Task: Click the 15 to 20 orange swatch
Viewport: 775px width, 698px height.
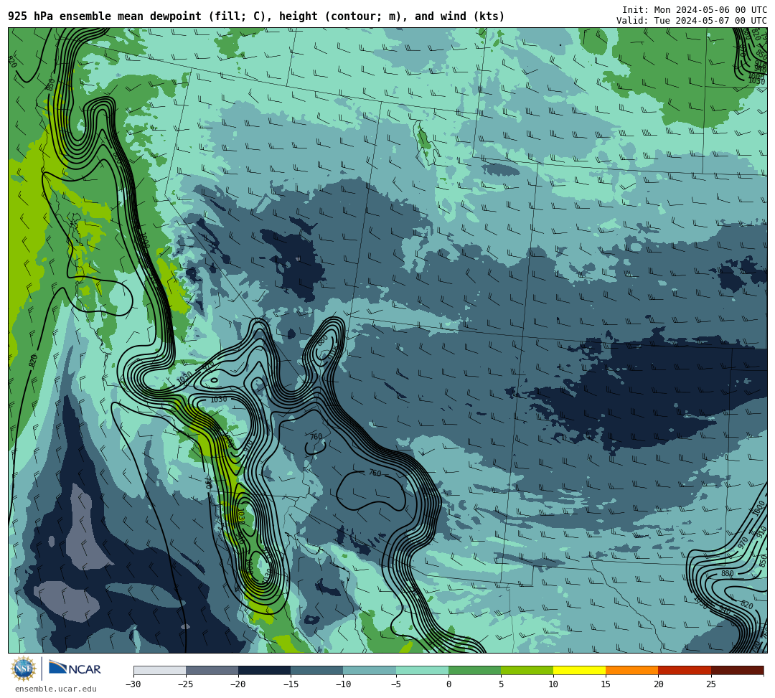Action: tap(632, 670)
